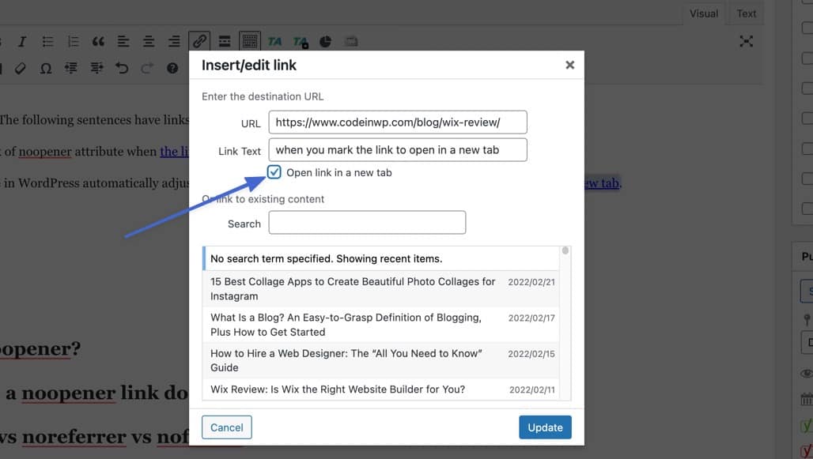
Task: Focus the Search existing content field
Action: pos(367,224)
